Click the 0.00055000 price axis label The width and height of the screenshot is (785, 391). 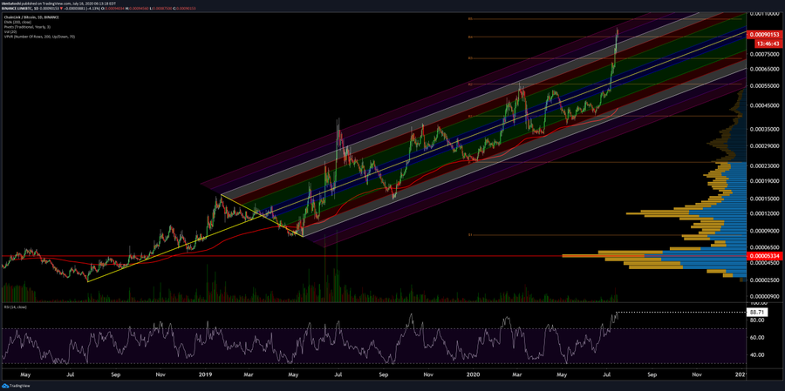coord(764,86)
